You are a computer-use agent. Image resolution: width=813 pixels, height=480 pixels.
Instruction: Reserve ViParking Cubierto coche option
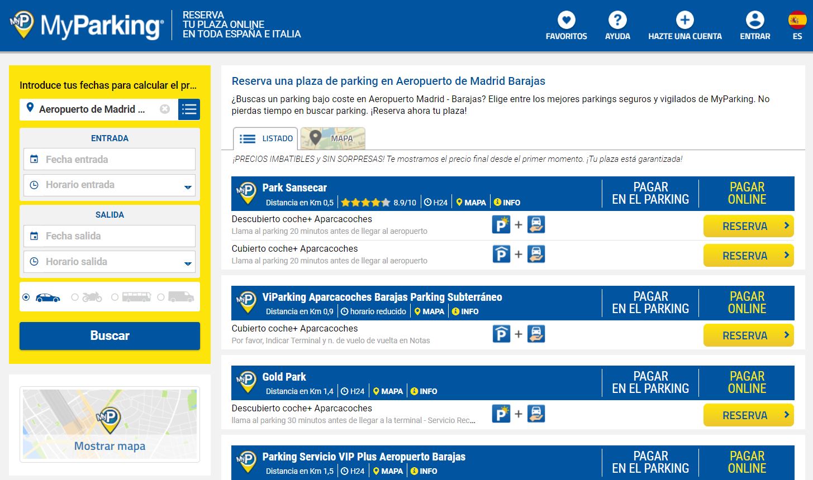748,335
